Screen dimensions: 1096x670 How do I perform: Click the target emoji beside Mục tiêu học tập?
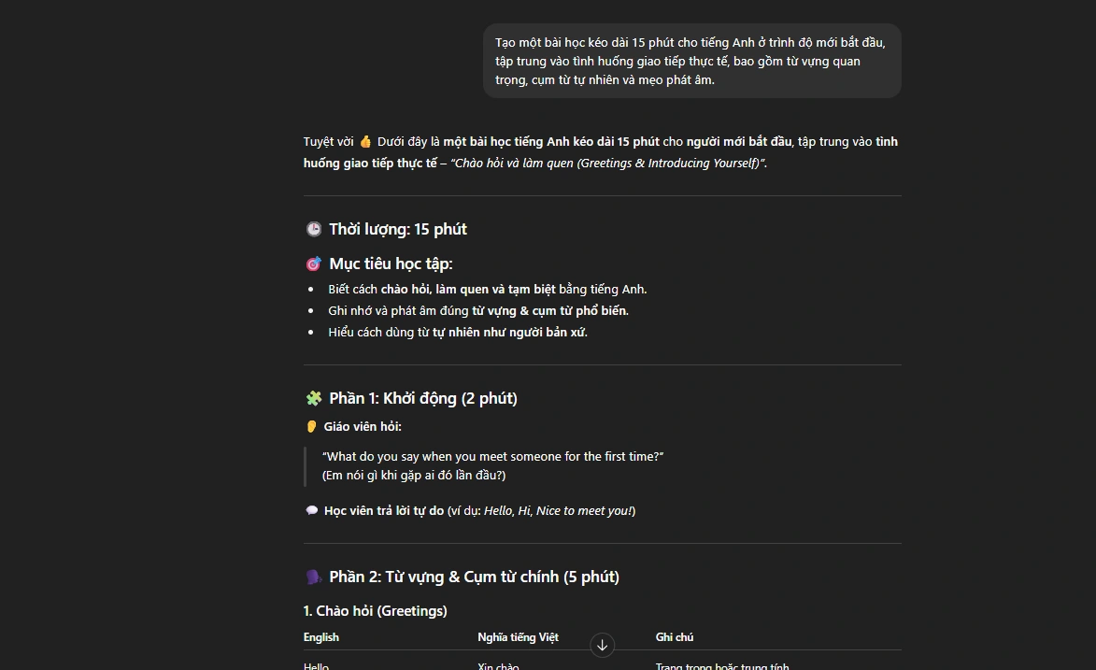coord(313,264)
